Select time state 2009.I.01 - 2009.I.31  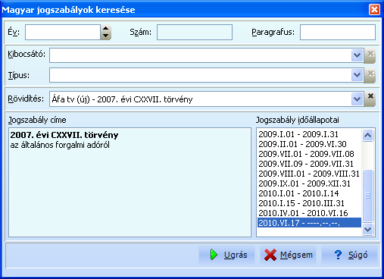[x=309, y=134]
